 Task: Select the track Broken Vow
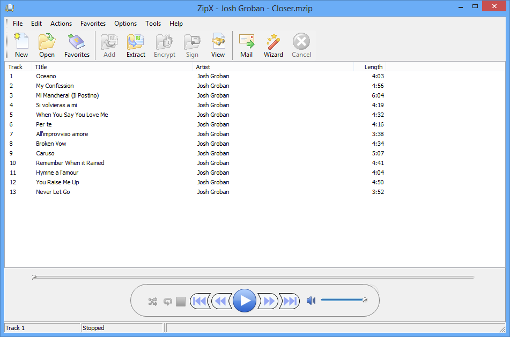[x=51, y=144]
